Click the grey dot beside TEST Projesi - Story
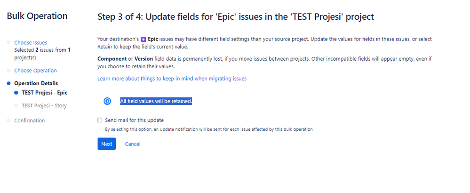Viewport: 470px width, 193px height. pos(16,105)
